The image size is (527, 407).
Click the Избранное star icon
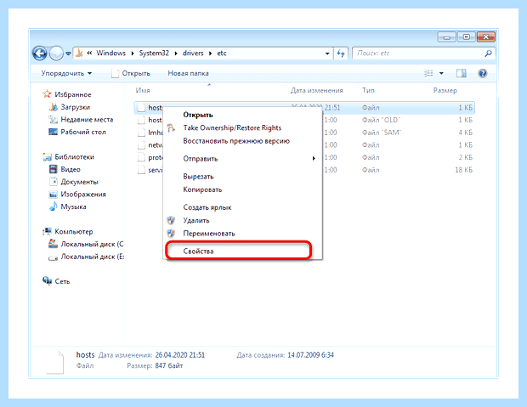(47, 94)
